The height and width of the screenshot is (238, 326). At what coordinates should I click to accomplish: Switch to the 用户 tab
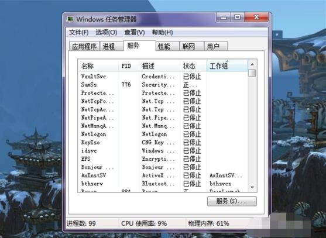[215, 46]
